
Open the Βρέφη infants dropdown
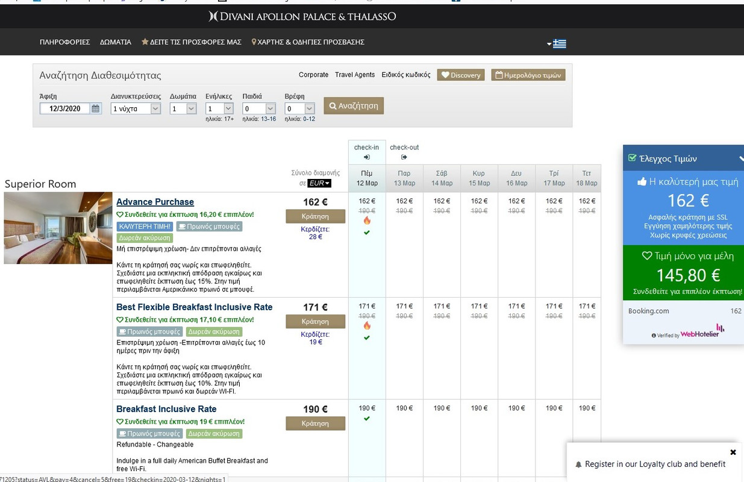(x=300, y=108)
